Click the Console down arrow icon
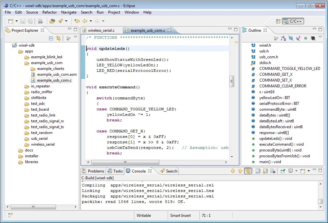 pyautogui.click(x=232, y=171)
